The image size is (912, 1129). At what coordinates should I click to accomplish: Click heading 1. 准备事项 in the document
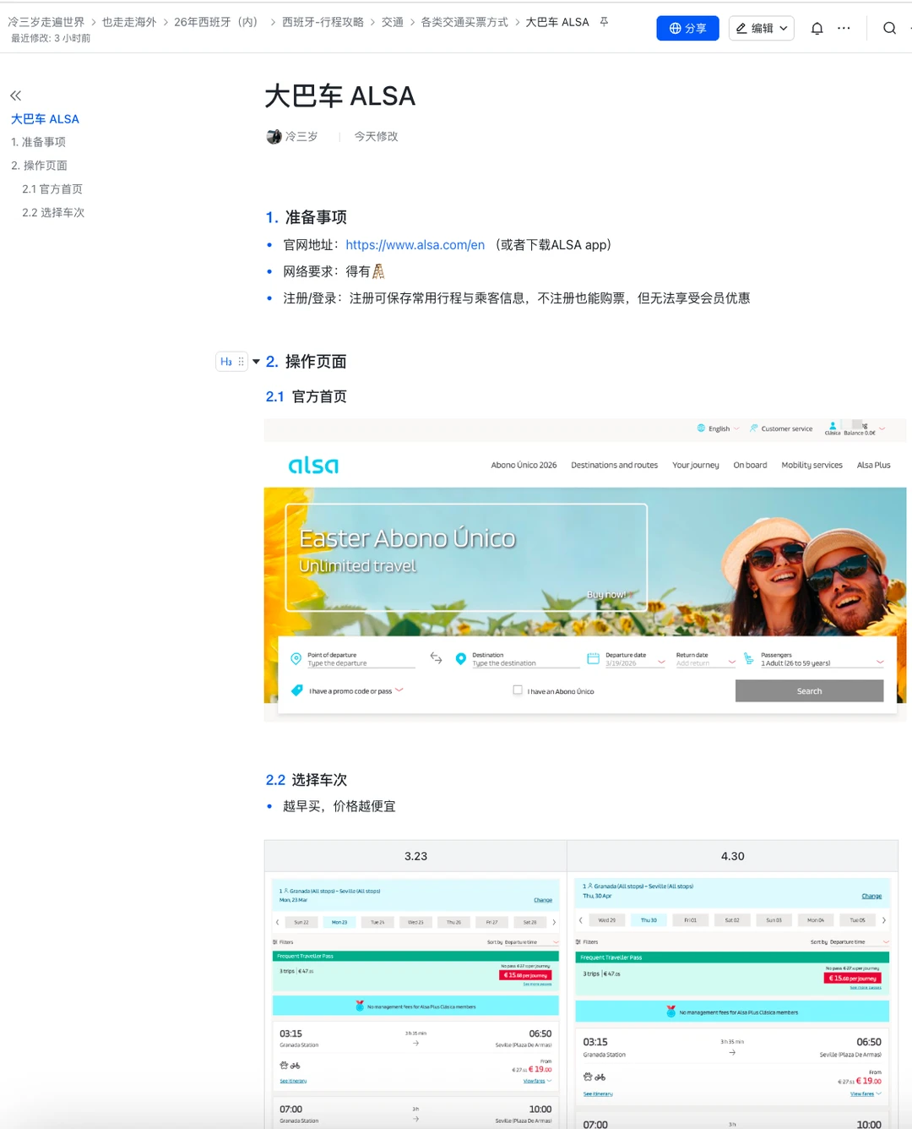coord(307,217)
